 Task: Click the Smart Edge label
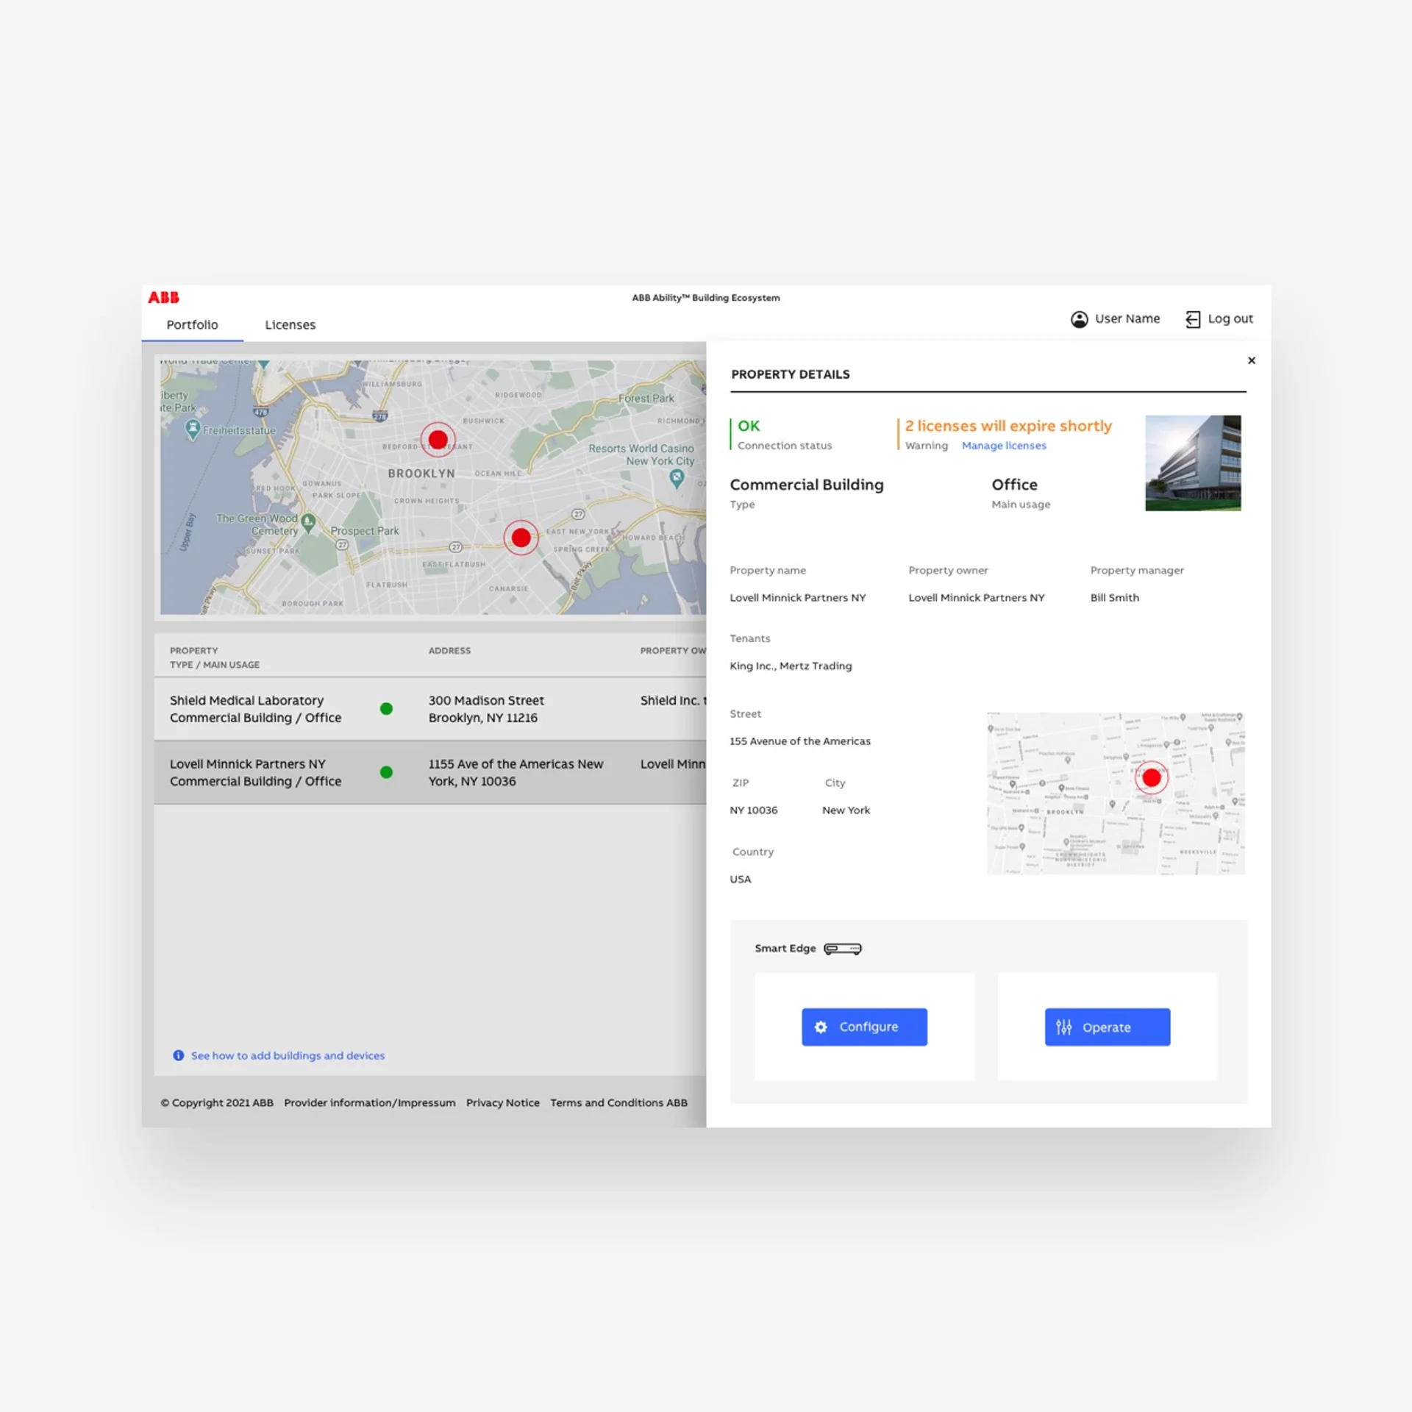(x=785, y=949)
